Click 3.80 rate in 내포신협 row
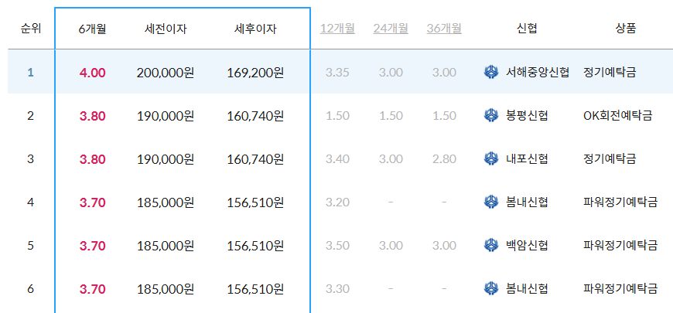This screenshot has height=313, width=673. click(92, 159)
